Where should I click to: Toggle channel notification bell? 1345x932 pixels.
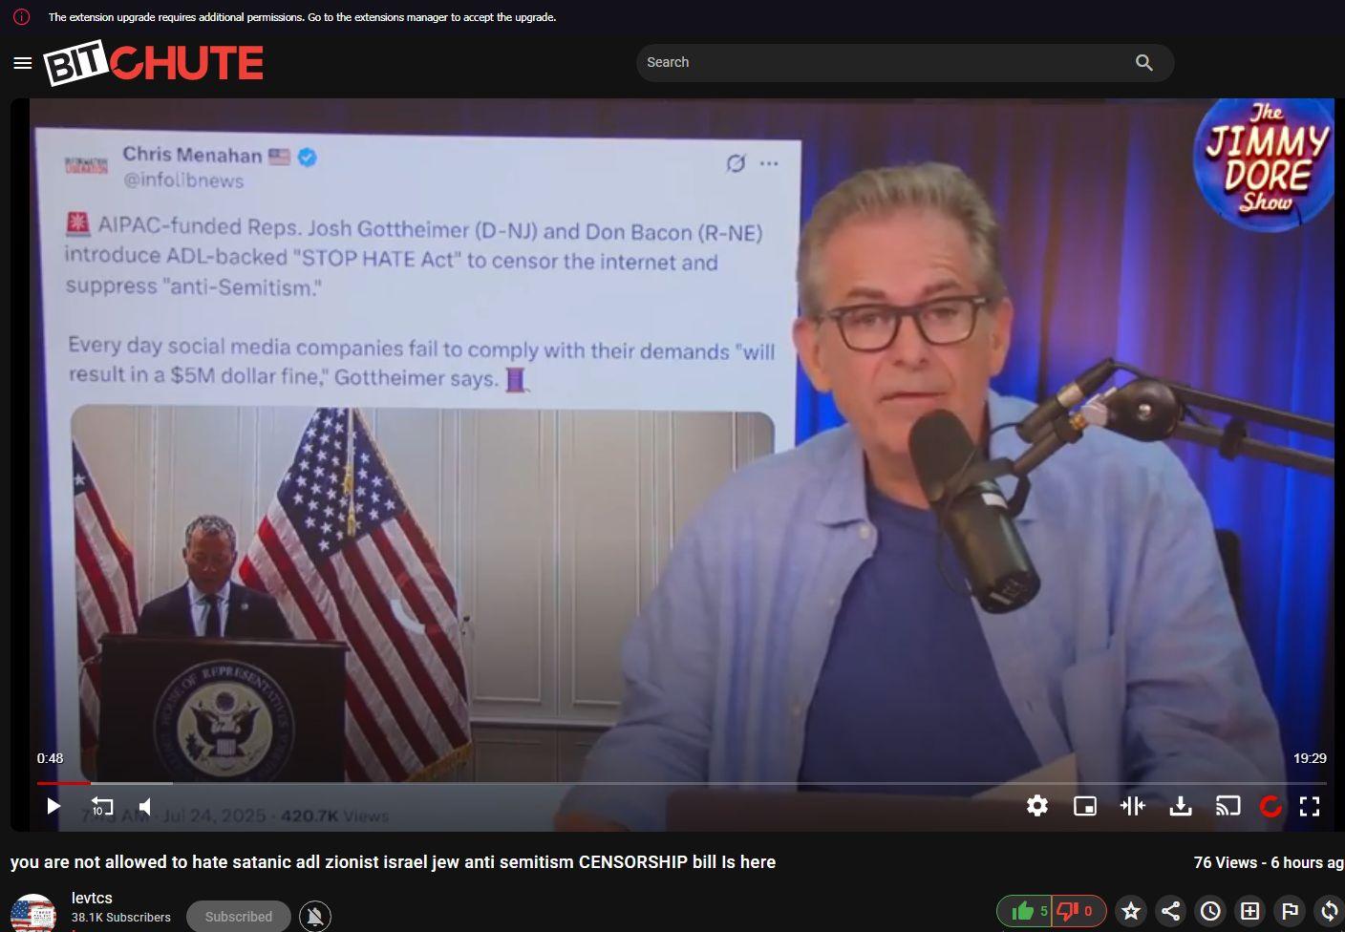click(x=315, y=917)
